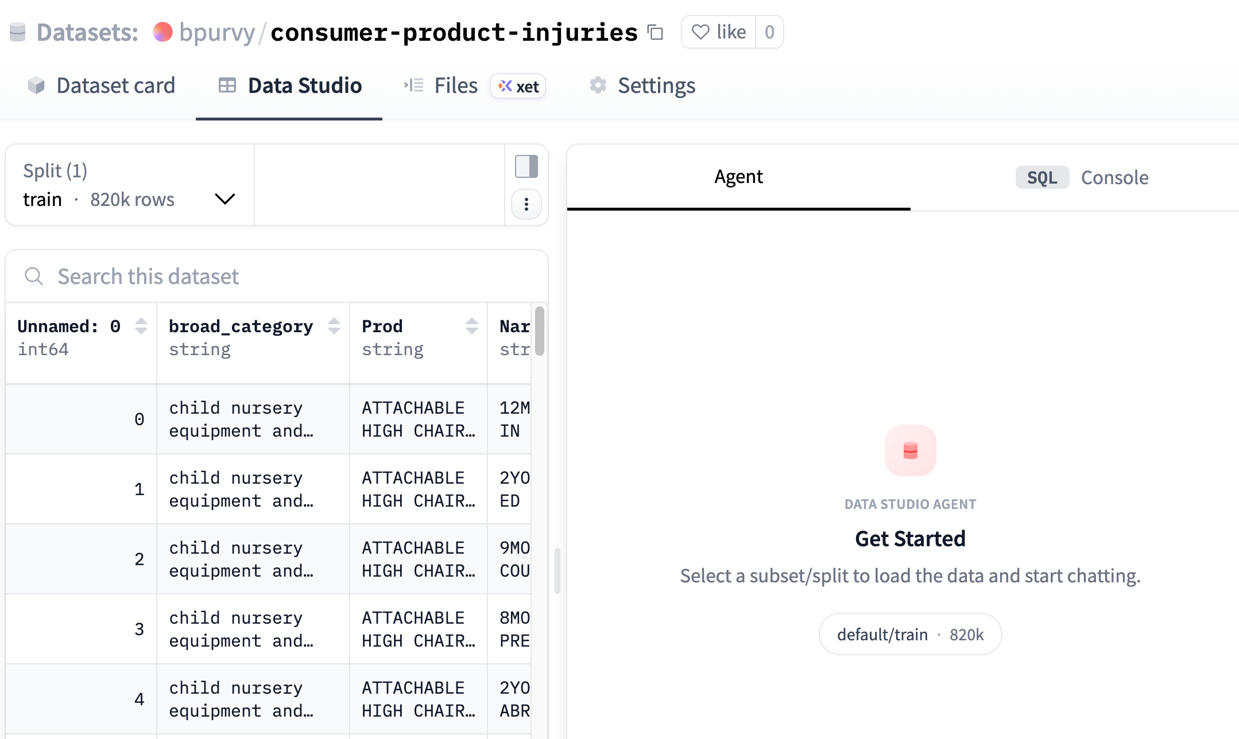Image resolution: width=1239 pixels, height=739 pixels.
Task: Sort by the Prod column
Action: point(472,326)
